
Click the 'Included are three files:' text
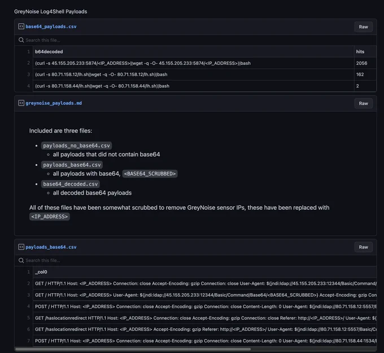[61, 131]
